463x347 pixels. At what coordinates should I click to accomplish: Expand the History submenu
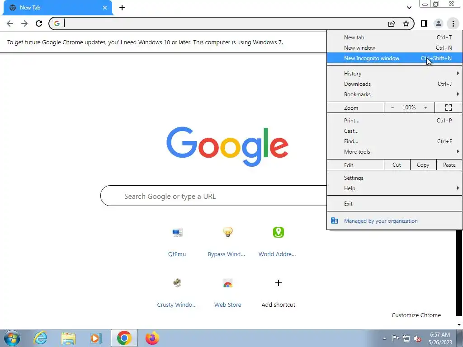point(394,74)
